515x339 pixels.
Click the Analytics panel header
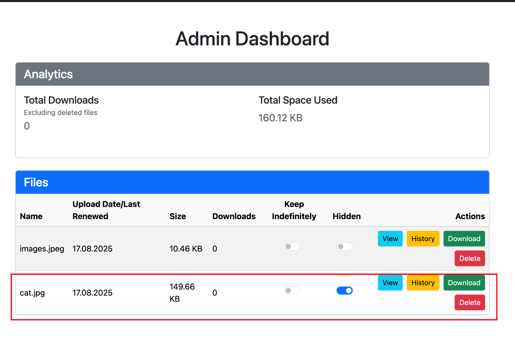[252, 74]
